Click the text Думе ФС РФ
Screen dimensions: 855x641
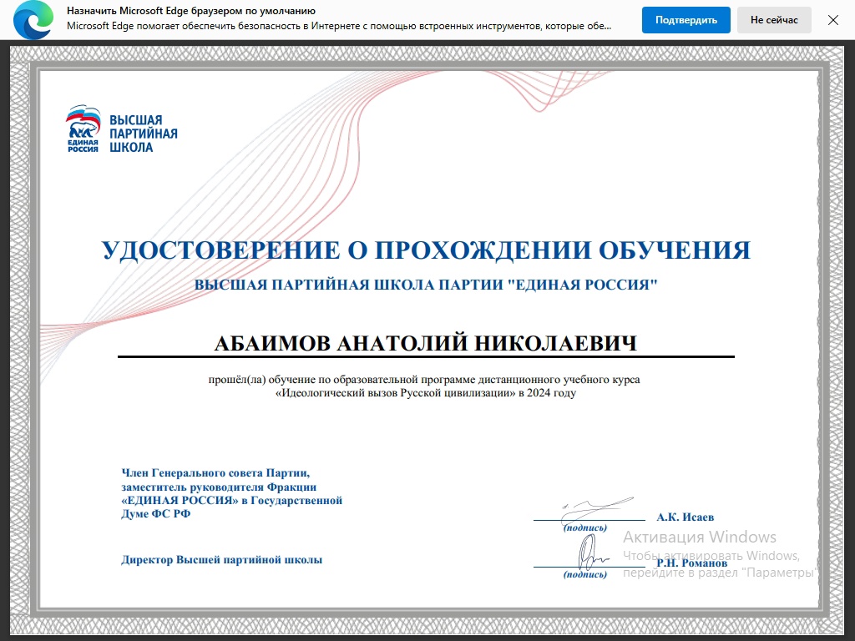click(x=156, y=513)
